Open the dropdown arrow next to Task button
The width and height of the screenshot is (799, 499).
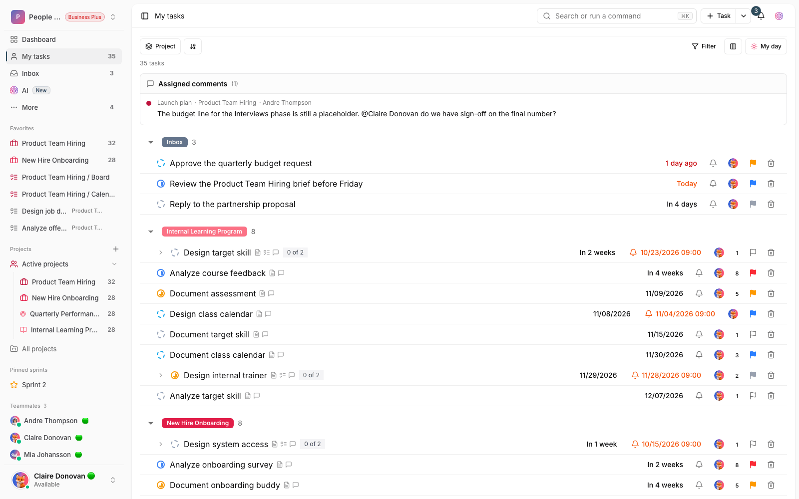(x=744, y=16)
